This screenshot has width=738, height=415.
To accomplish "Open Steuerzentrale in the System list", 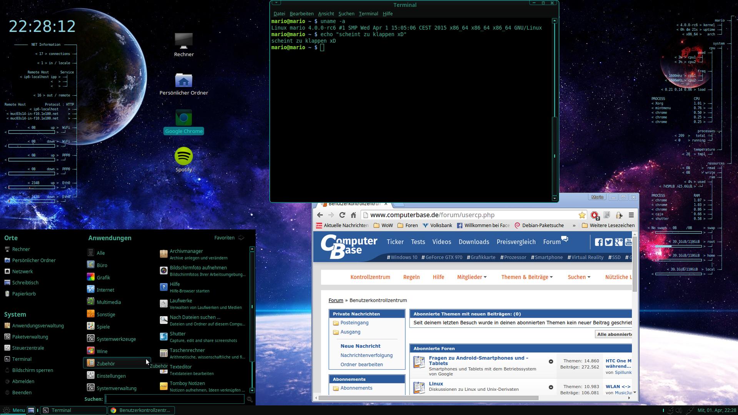I will (28, 348).
